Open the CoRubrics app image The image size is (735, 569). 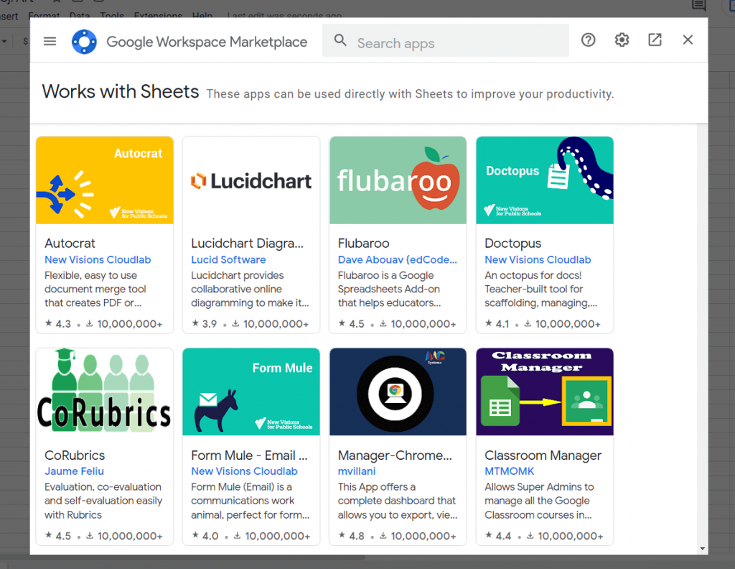coord(105,392)
